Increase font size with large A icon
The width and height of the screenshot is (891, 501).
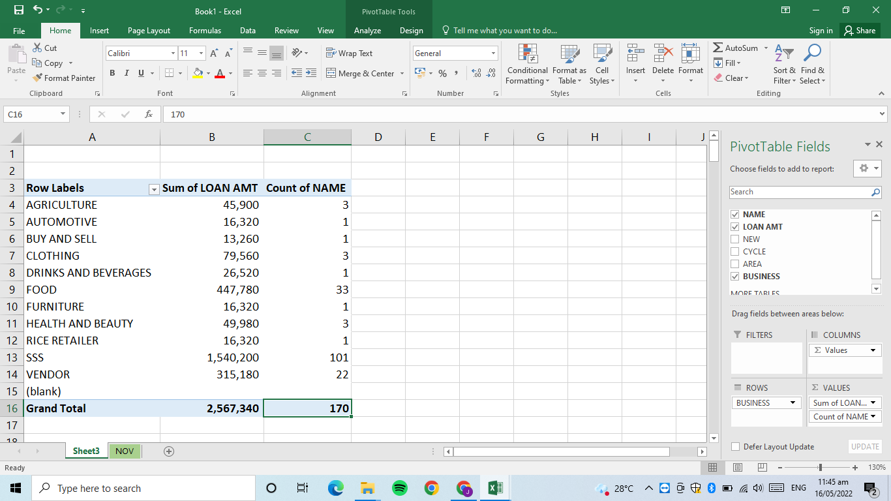click(x=215, y=53)
